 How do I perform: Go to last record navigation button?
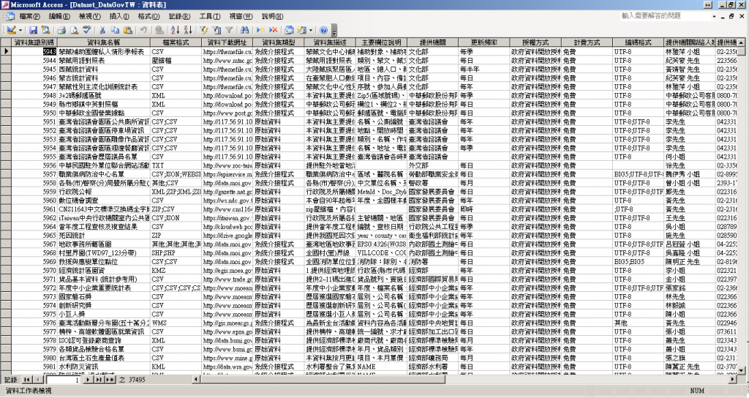98,380
